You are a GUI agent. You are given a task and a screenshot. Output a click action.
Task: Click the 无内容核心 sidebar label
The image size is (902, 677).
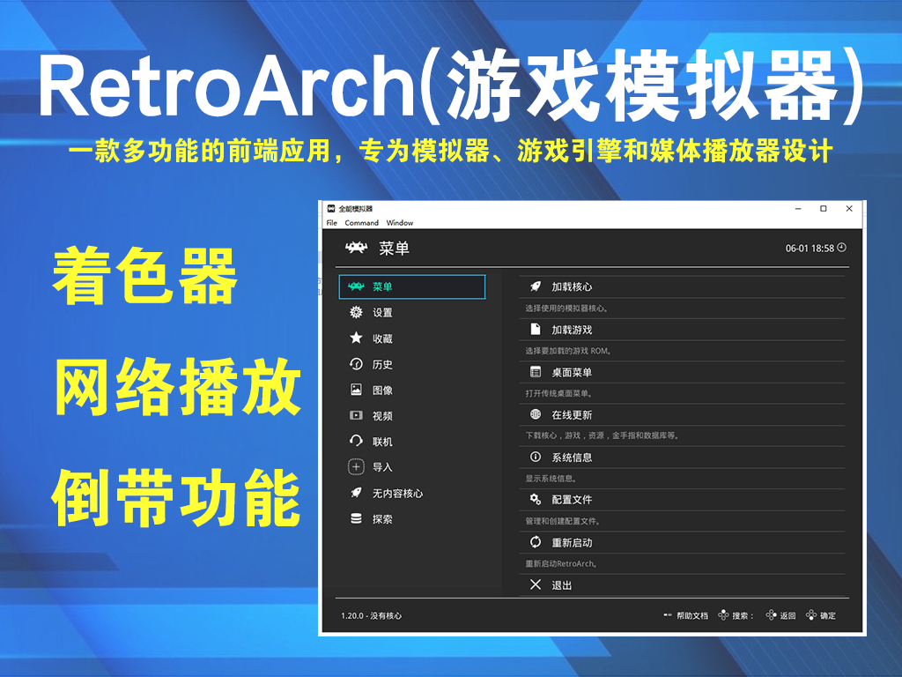tap(397, 494)
